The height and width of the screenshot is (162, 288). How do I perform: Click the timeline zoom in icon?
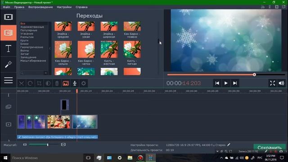tap(63, 145)
